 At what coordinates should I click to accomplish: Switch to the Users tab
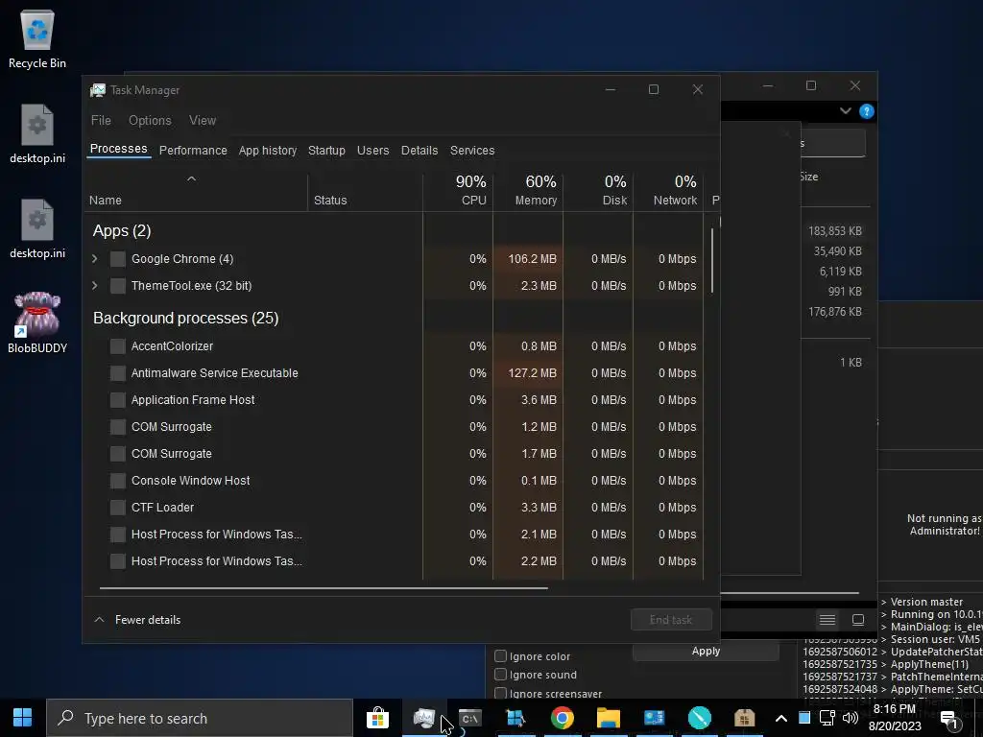[x=373, y=151]
